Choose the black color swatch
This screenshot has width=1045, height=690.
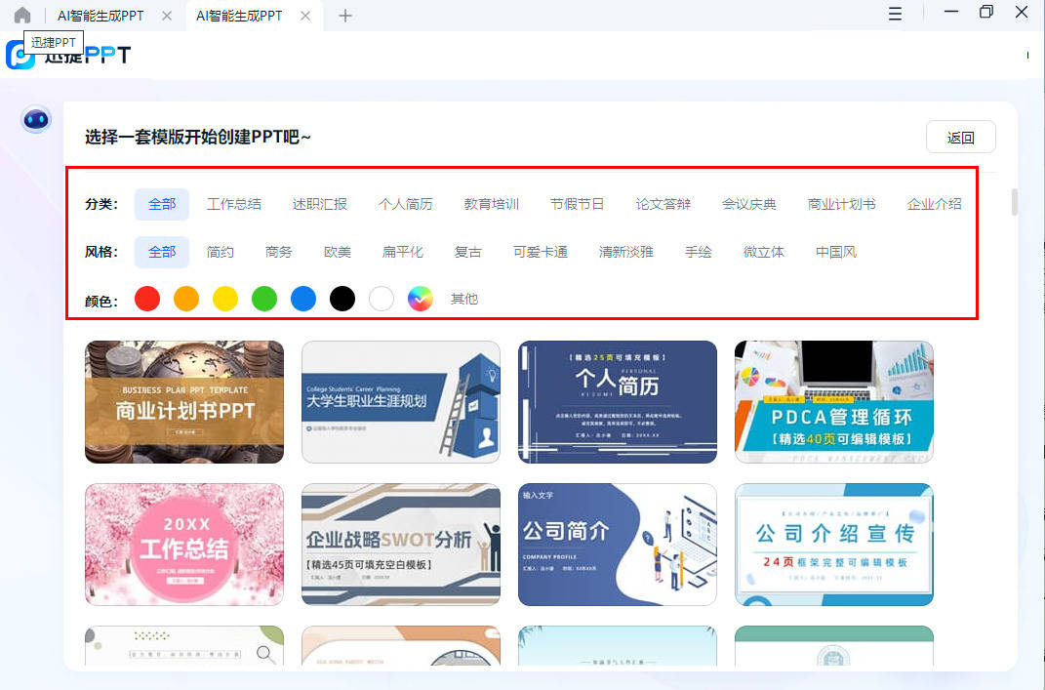(x=342, y=299)
